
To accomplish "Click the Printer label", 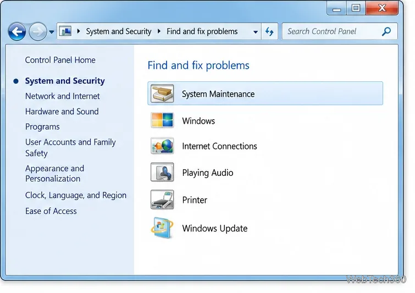I will [195, 200].
